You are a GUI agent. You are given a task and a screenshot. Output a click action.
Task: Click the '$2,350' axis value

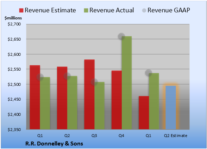click(14, 130)
